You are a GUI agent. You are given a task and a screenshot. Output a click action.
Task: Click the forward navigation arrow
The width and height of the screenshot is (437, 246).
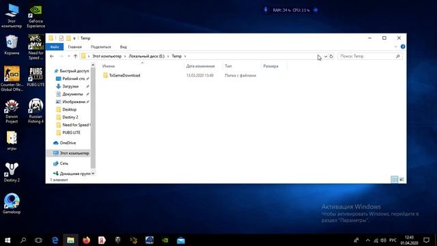61,56
